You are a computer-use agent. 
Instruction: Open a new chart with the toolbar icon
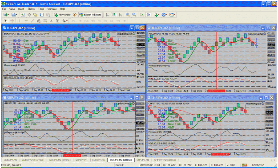[x=5, y=15]
